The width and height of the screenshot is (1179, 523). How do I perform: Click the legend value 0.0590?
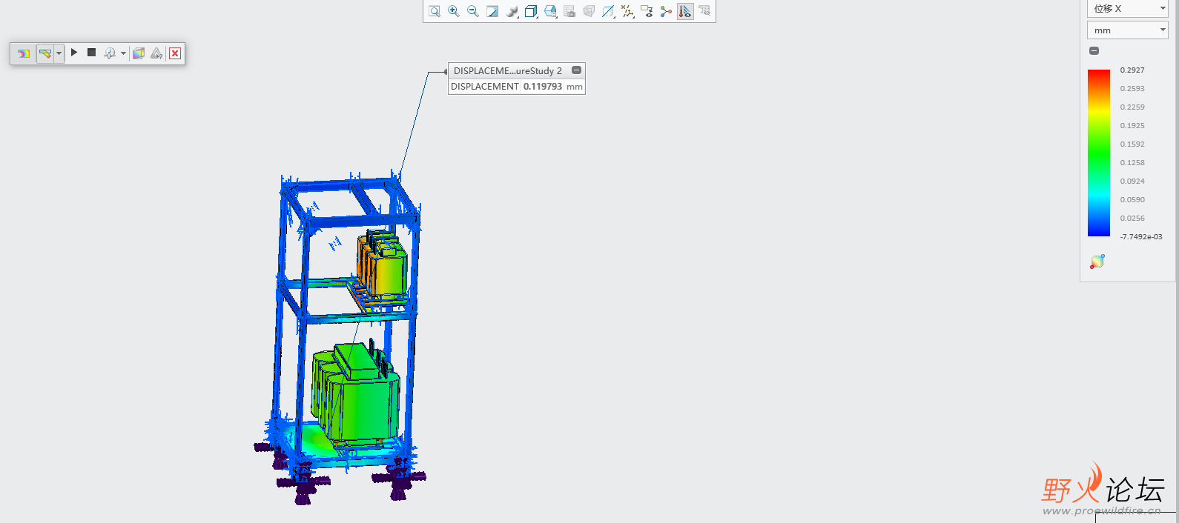[x=1132, y=200]
